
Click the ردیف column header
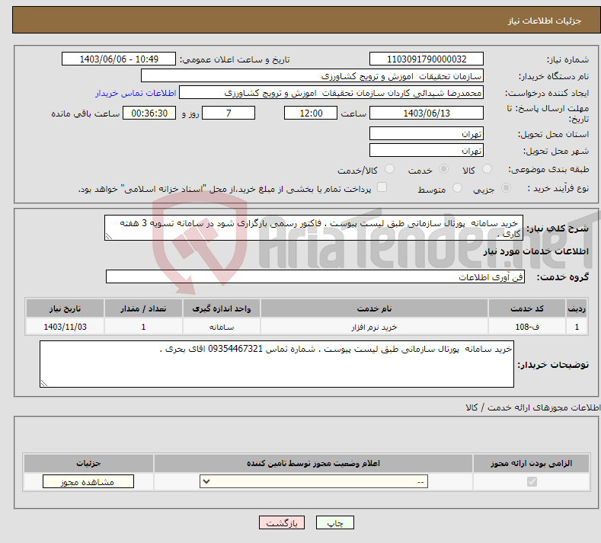click(577, 308)
